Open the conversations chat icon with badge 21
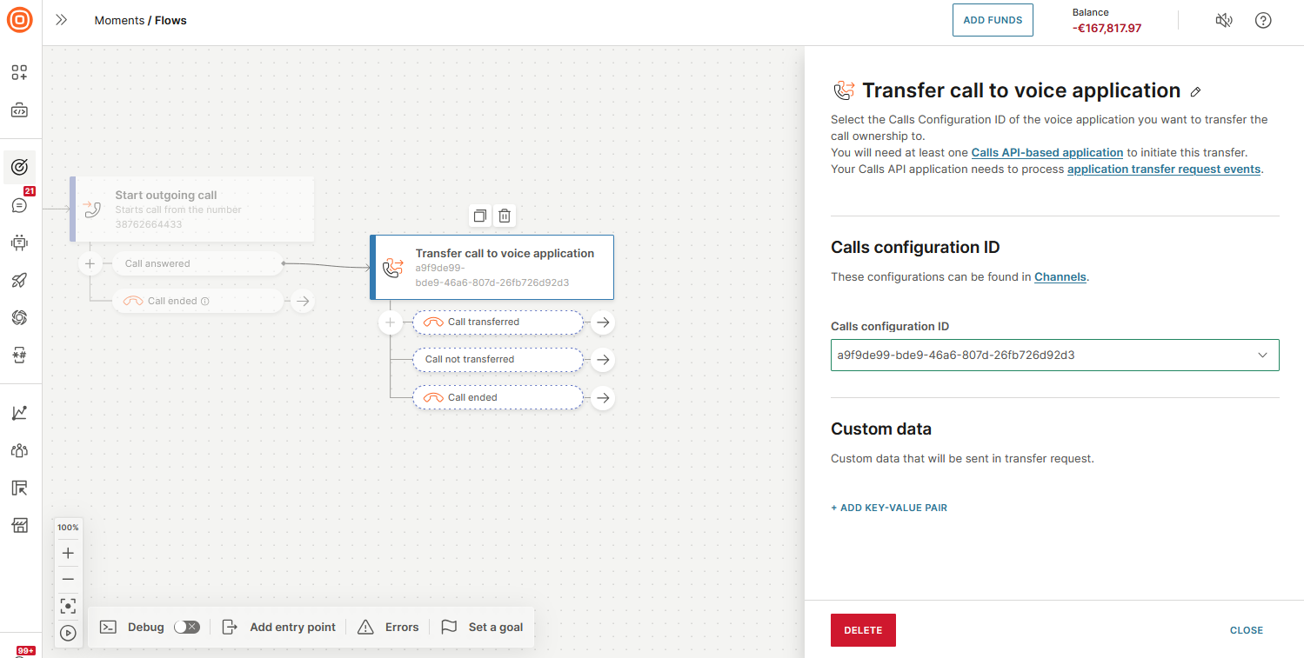This screenshot has height=658, width=1304. pos(19,205)
